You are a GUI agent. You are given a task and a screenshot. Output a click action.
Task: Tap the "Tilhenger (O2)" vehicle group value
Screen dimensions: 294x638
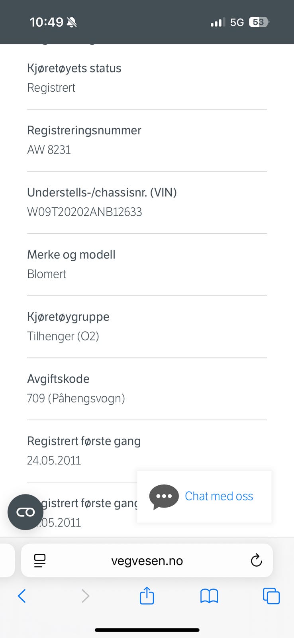[63, 336]
